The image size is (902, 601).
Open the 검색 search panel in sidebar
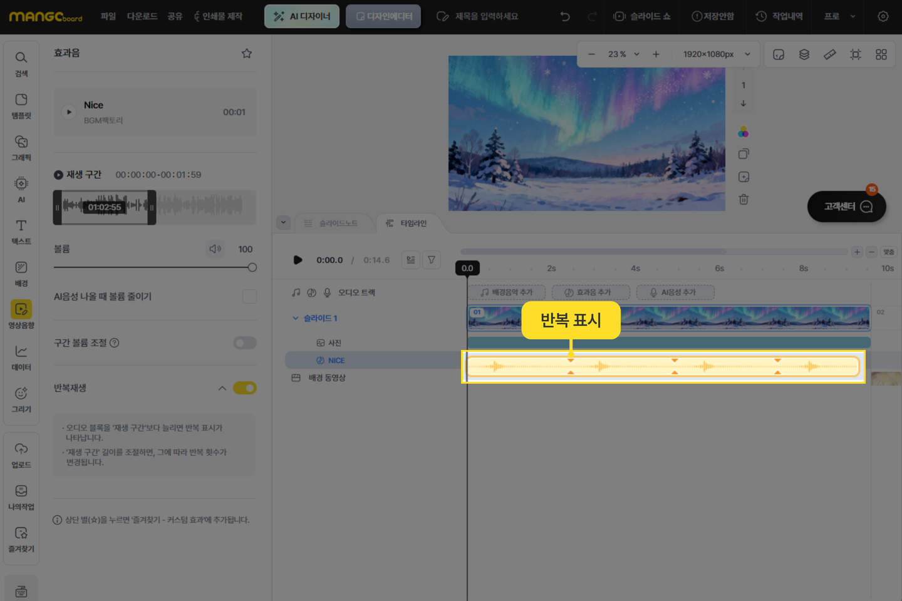(21, 64)
